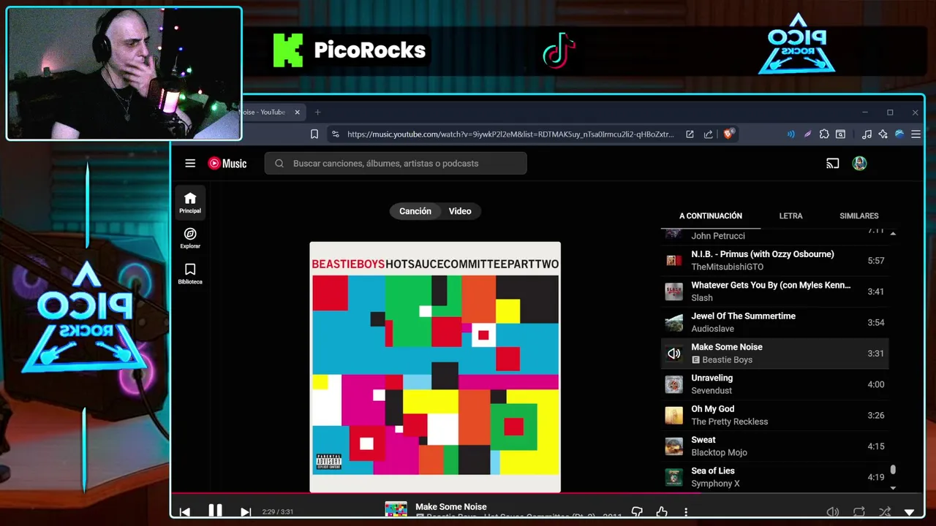The height and width of the screenshot is (526, 936).
Task: Click the bookmark icon beside the address bar
Action: click(x=314, y=134)
